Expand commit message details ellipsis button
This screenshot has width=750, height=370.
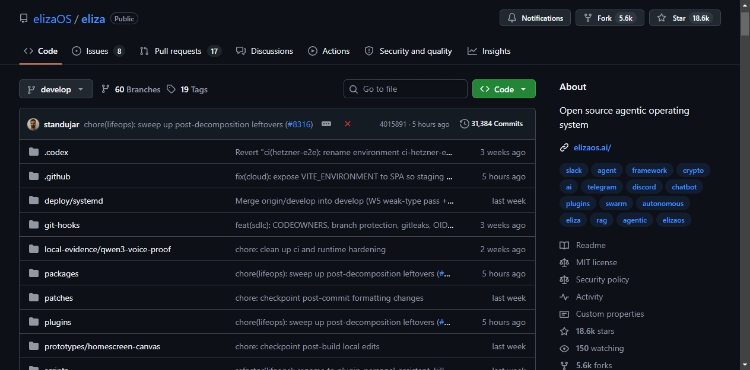pos(326,124)
